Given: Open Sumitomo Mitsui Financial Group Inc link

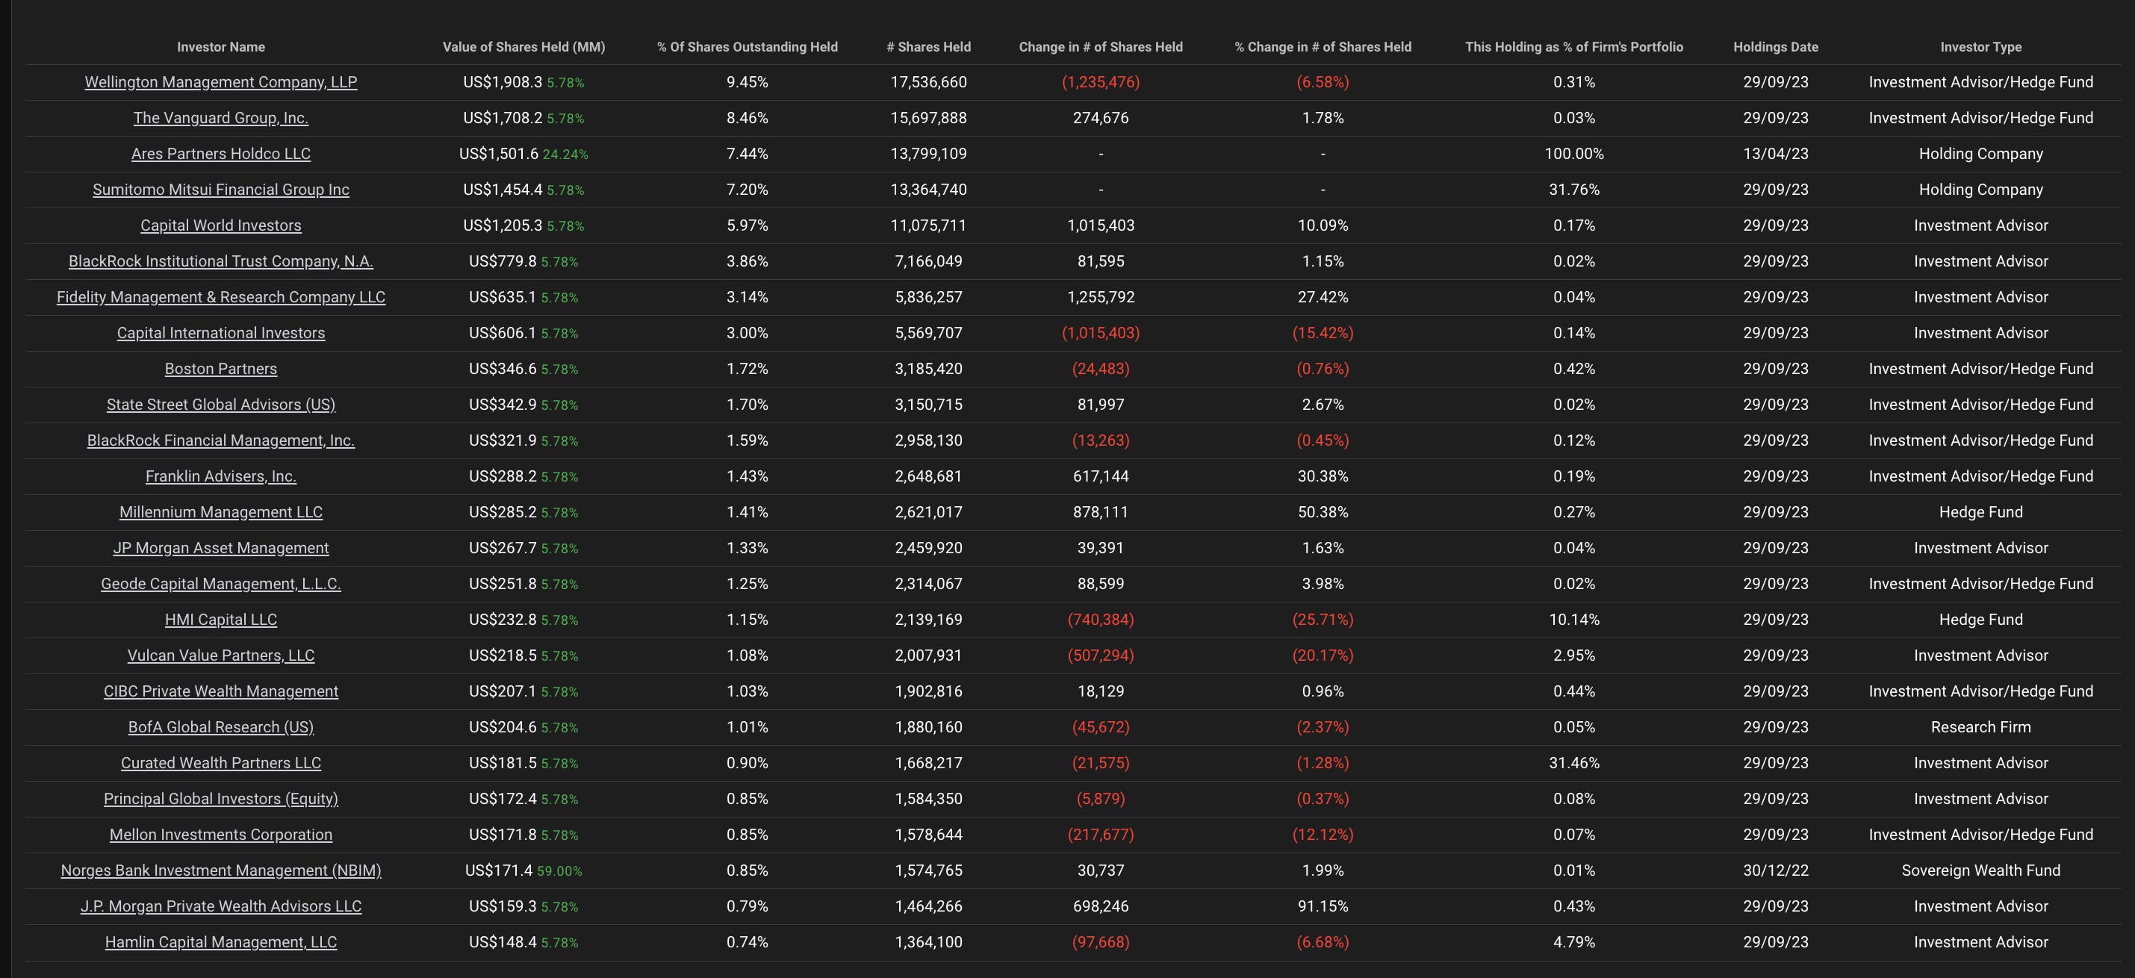Looking at the screenshot, I should pos(220,189).
